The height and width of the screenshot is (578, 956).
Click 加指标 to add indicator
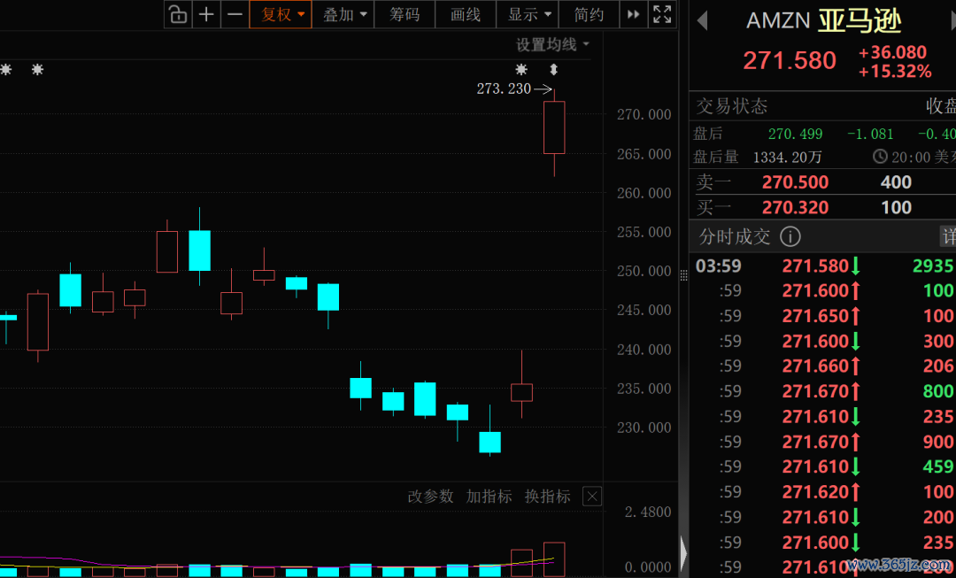click(x=489, y=497)
